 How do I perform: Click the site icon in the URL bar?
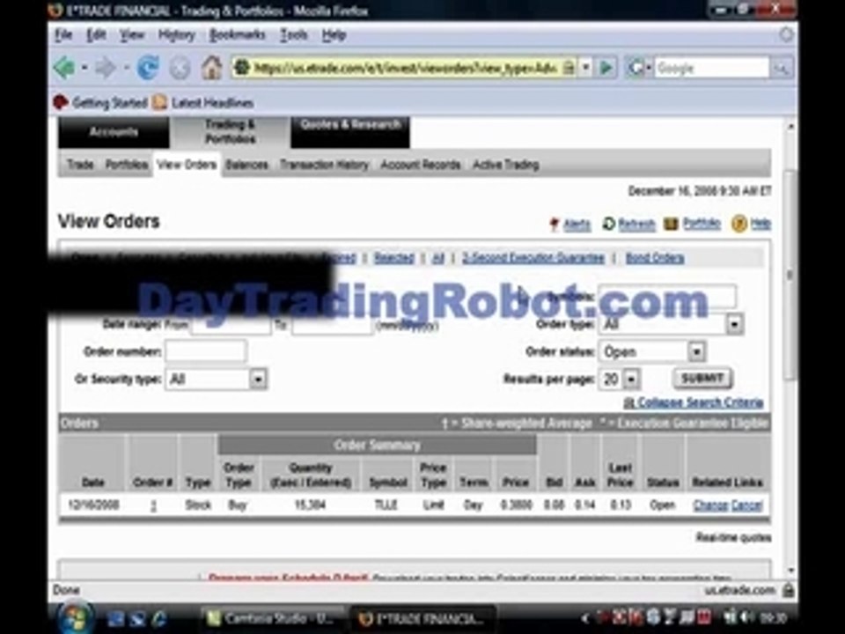[243, 68]
